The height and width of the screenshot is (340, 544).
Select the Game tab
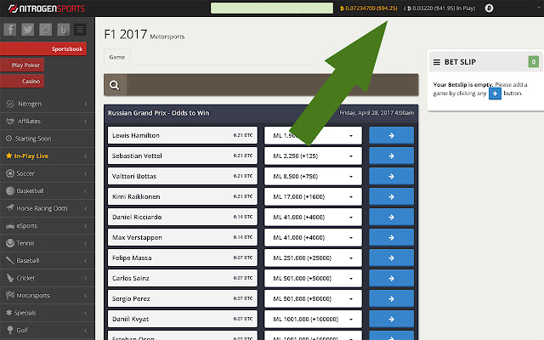click(117, 57)
